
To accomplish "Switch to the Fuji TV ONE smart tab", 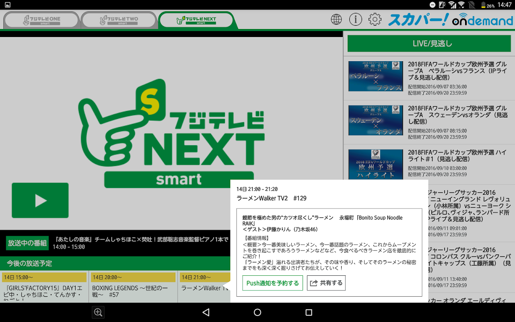I will (x=41, y=20).
